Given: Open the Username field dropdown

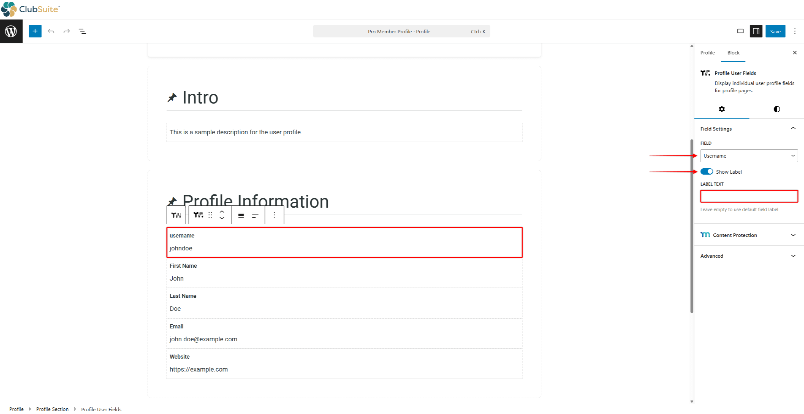Looking at the screenshot, I should pos(749,156).
